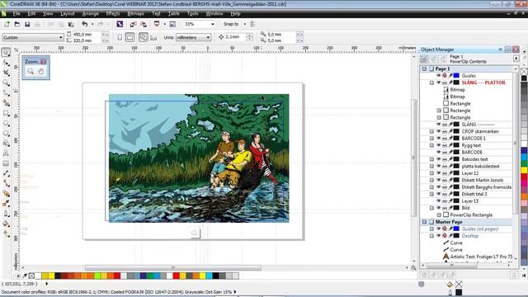Open the Effects menu
The width and height of the screenshot is (528, 297).
click(113, 14)
